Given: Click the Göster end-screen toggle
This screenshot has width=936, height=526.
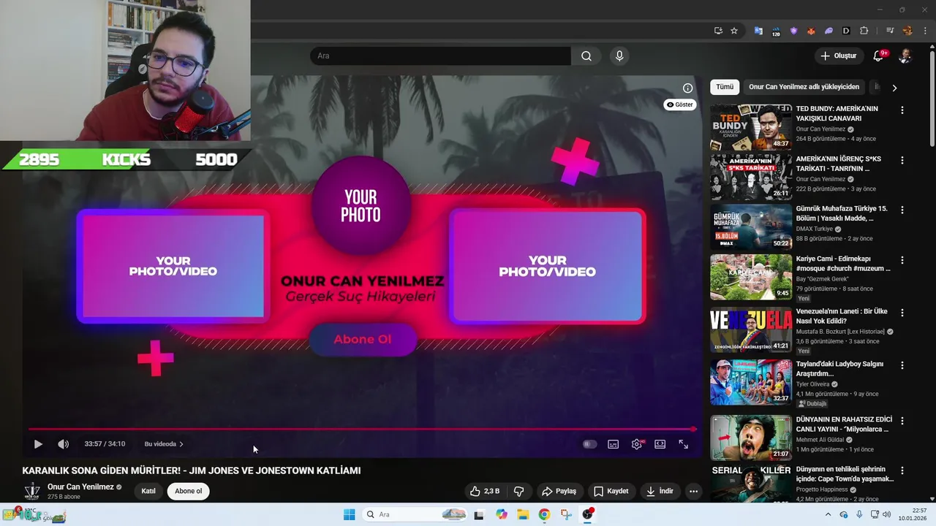Looking at the screenshot, I should [x=679, y=104].
